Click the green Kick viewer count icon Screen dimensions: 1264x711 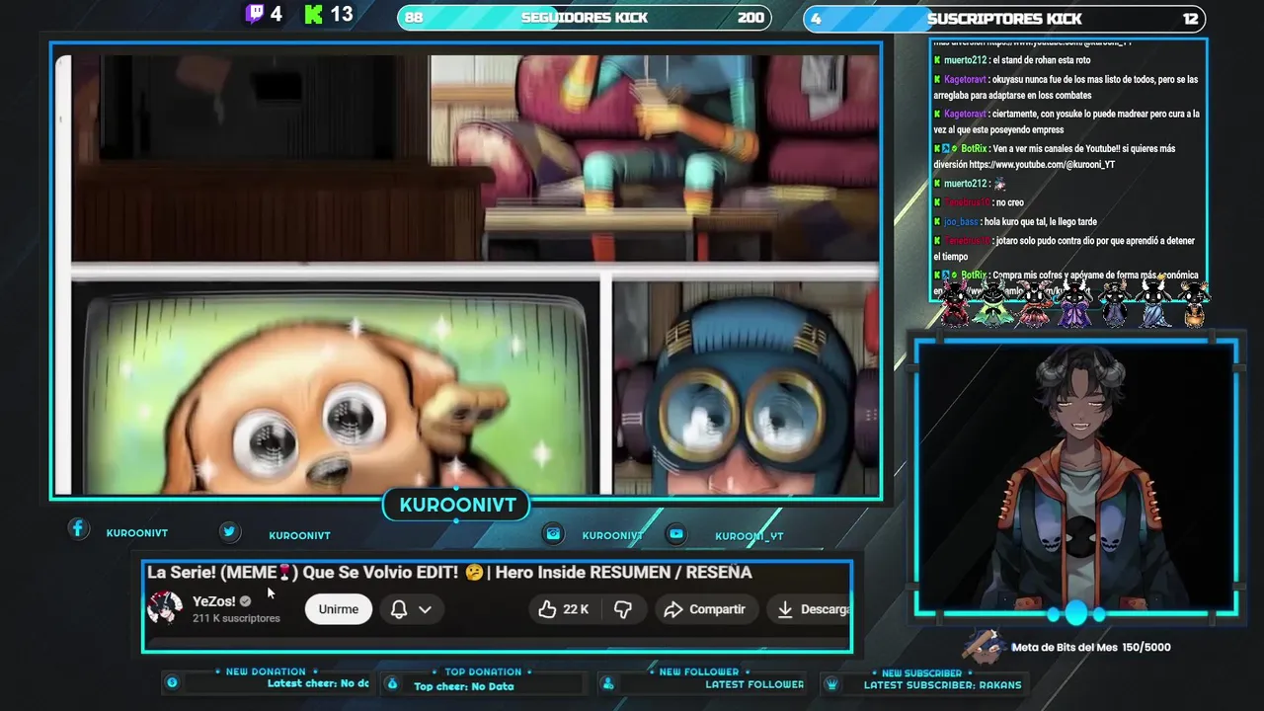point(314,14)
